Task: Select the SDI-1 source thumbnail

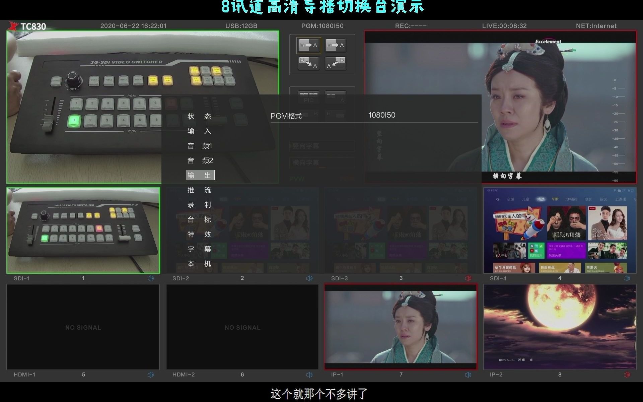Action: point(83,230)
